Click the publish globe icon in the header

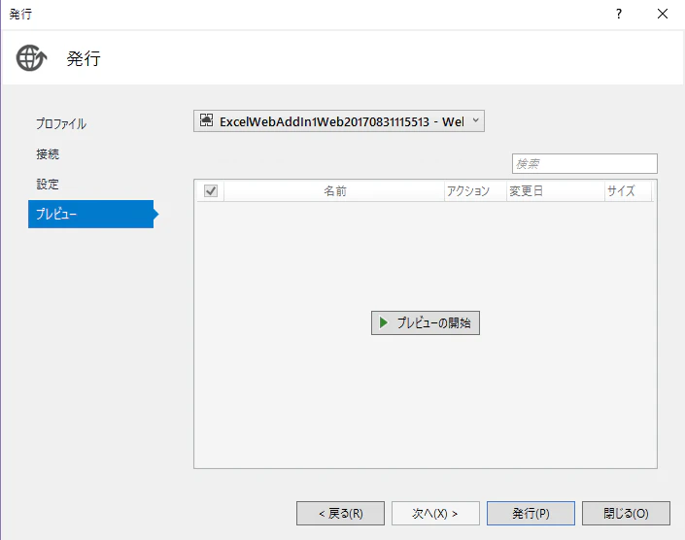tap(31, 57)
